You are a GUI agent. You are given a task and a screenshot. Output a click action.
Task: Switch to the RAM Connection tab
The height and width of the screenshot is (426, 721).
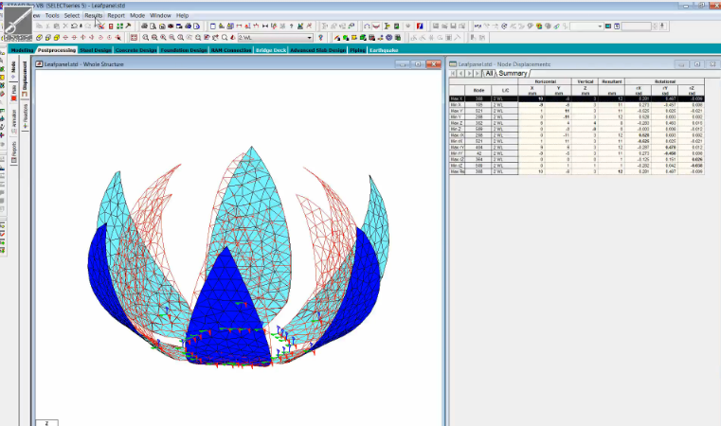click(x=231, y=50)
